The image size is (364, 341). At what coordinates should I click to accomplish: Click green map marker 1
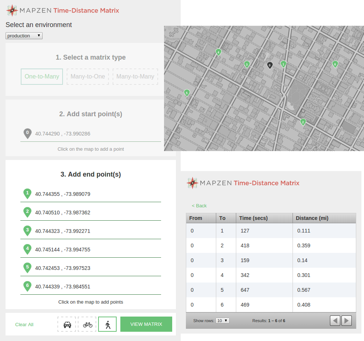point(283,64)
